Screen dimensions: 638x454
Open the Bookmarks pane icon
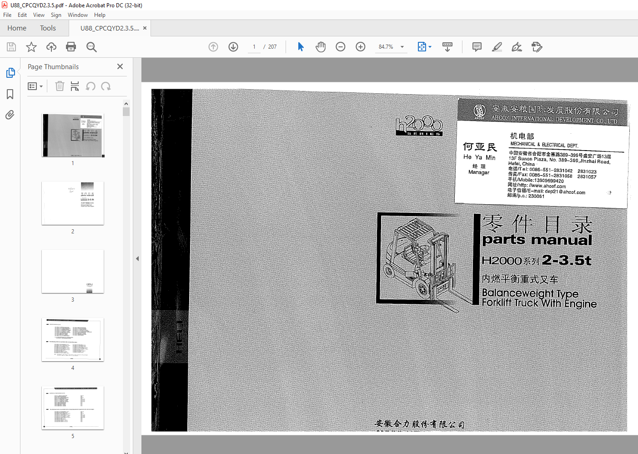pos(10,94)
